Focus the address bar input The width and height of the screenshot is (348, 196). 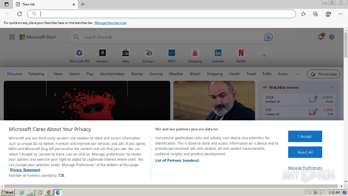coord(161,14)
